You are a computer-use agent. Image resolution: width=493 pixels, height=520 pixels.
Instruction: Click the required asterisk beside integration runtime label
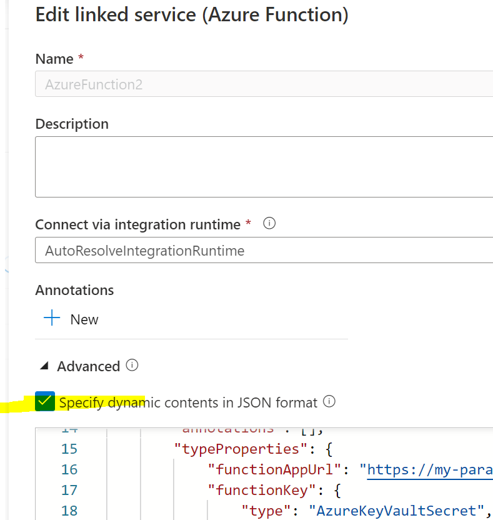248,222
